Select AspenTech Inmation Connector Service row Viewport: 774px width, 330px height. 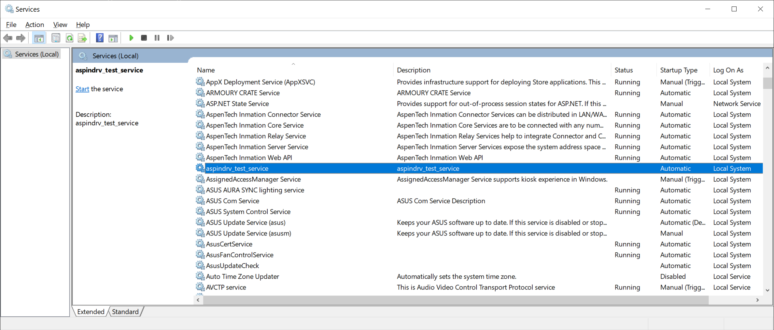coord(479,114)
